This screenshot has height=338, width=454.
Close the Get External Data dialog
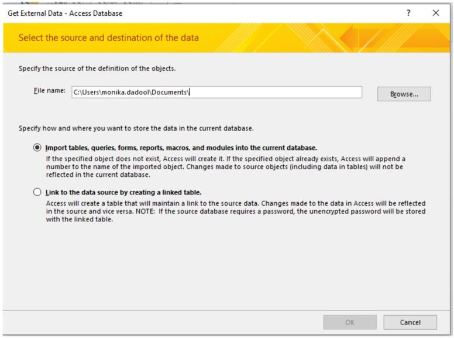pos(436,13)
